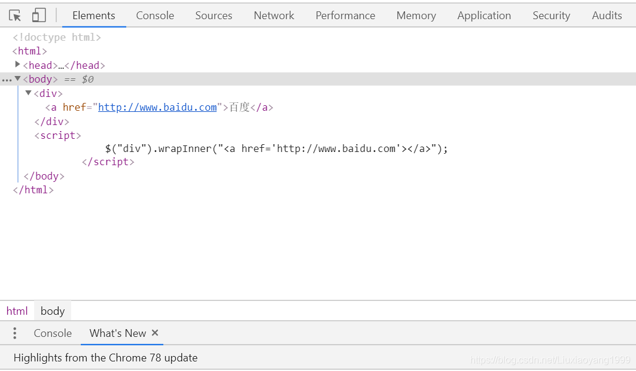Click Highlights from the Chrome 78 update

(x=105, y=358)
